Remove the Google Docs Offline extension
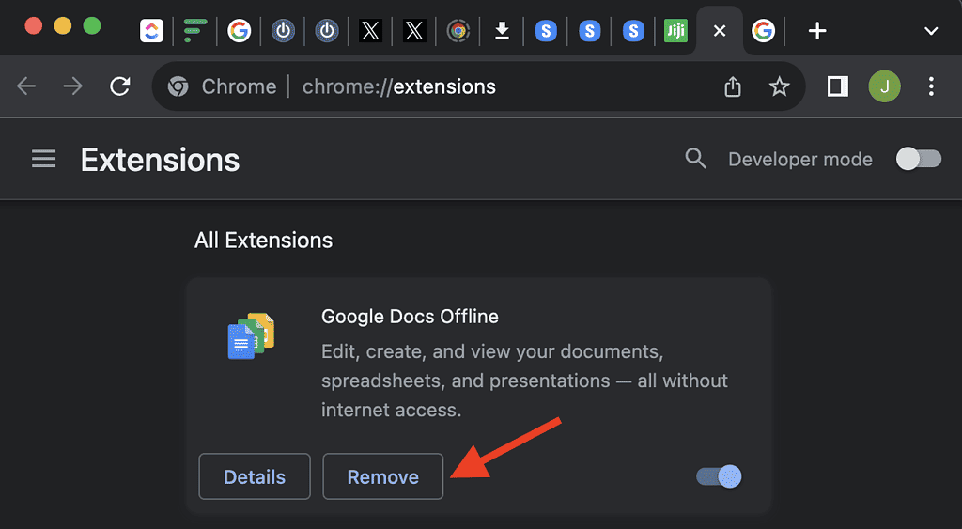This screenshot has width=962, height=529. point(382,477)
